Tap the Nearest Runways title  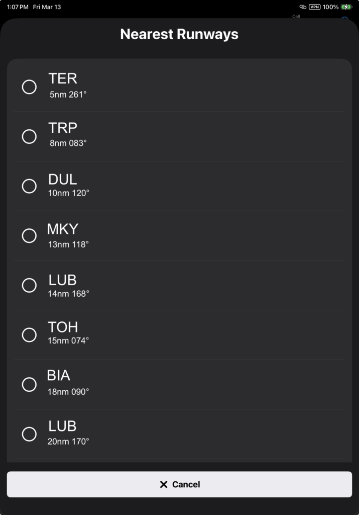coord(179,34)
